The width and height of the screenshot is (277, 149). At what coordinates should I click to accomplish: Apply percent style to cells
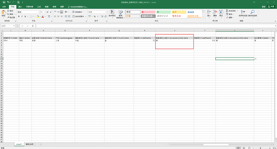pyautogui.click(x=95, y=17)
